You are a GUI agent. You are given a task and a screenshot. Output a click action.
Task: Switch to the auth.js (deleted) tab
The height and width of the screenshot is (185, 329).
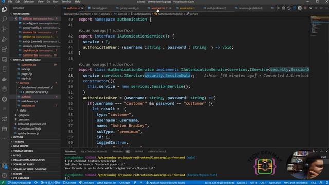(216, 8)
